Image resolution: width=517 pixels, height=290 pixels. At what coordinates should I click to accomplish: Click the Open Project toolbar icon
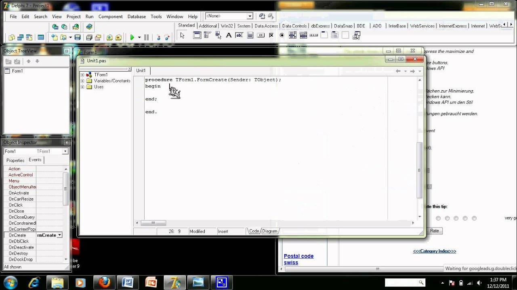point(98,37)
